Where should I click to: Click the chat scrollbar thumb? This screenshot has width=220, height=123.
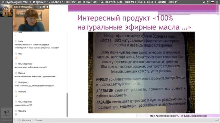tap(67, 105)
